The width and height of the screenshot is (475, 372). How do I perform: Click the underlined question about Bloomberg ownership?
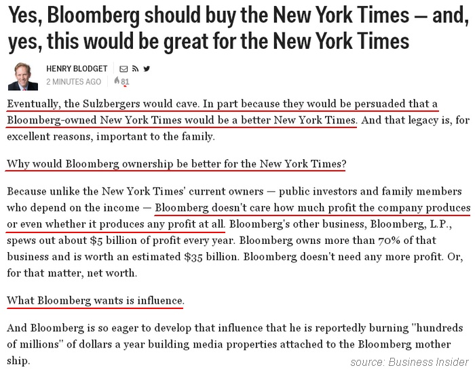pos(176,163)
